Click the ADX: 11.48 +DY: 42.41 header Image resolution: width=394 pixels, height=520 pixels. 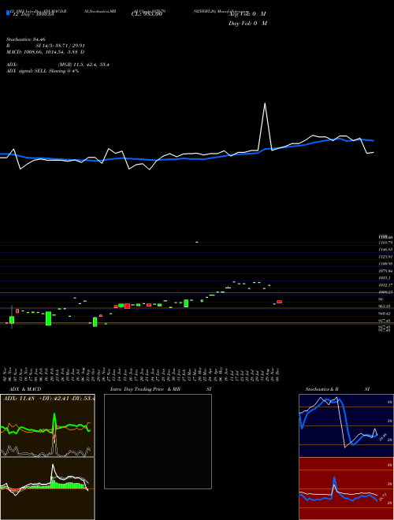pyautogui.click(x=49, y=399)
